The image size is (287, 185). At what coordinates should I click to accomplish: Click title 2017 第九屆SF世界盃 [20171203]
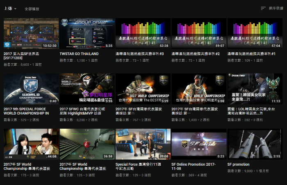[x=21, y=56]
